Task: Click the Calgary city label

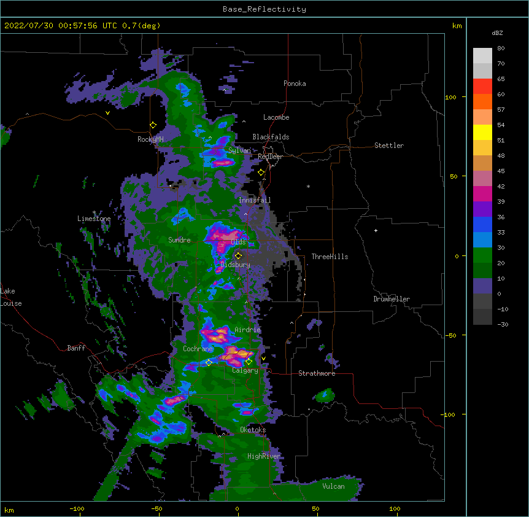Action: (x=245, y=370)
